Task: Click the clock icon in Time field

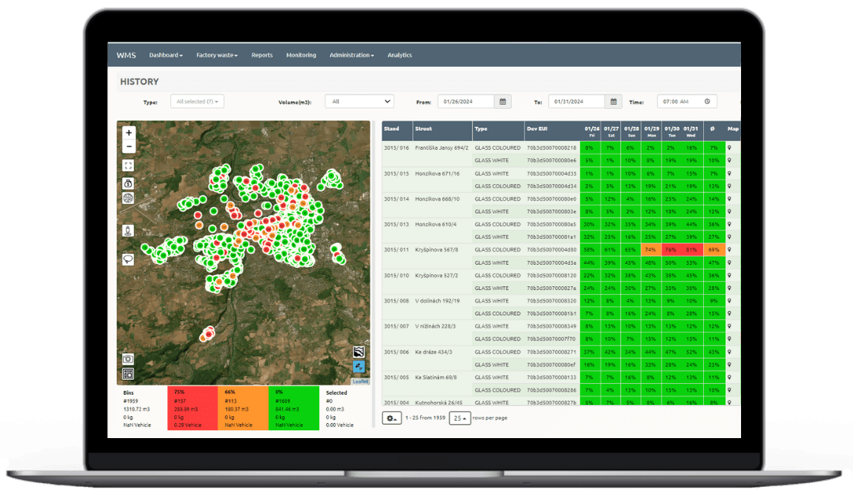Action: pos(707,102)
